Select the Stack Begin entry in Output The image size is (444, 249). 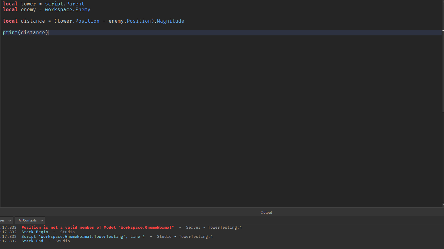point(35,232)
